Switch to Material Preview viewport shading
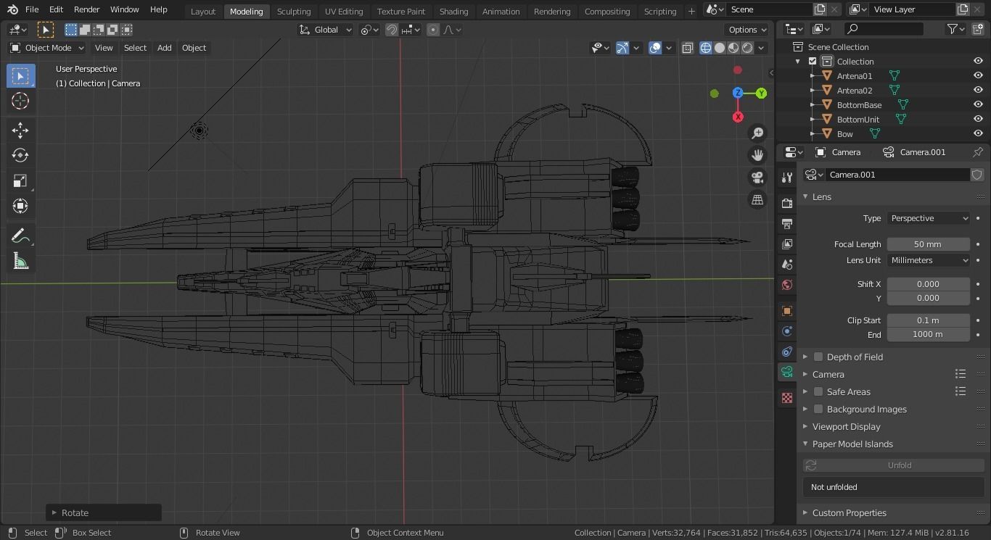The width and height of the screenshot is (991, 540). click(733, 48)
